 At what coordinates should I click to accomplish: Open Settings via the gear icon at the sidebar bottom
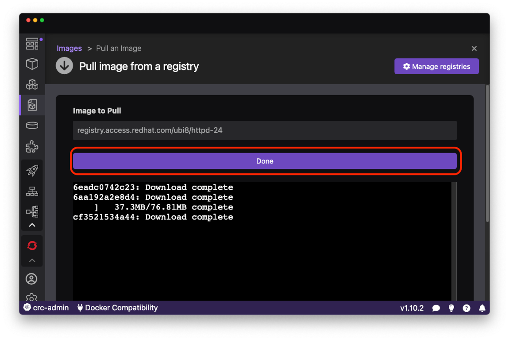31,297
